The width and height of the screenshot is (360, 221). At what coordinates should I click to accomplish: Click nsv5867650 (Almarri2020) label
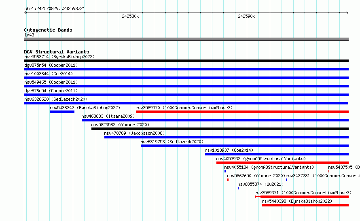(256, 176)
